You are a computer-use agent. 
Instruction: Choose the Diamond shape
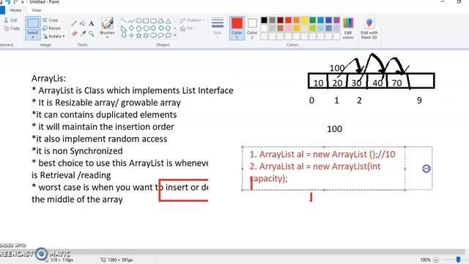[131, 29]
